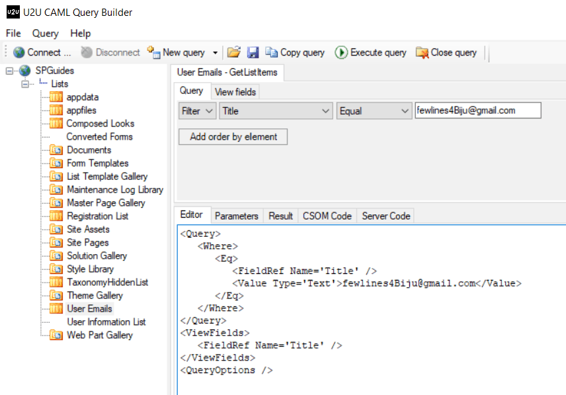Select the Lists node label
This screenshot has height=395, width=566.
[x=60, y=84]
